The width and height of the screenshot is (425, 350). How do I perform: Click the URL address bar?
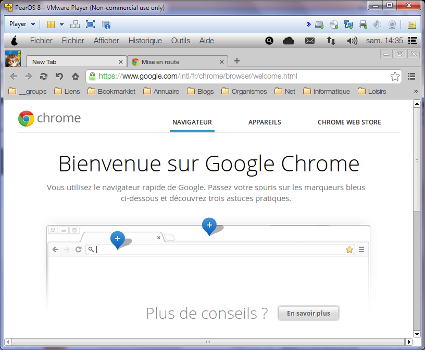(243, 76)
